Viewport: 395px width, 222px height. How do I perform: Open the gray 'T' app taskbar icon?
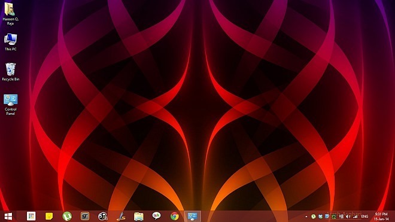(85, 216)
